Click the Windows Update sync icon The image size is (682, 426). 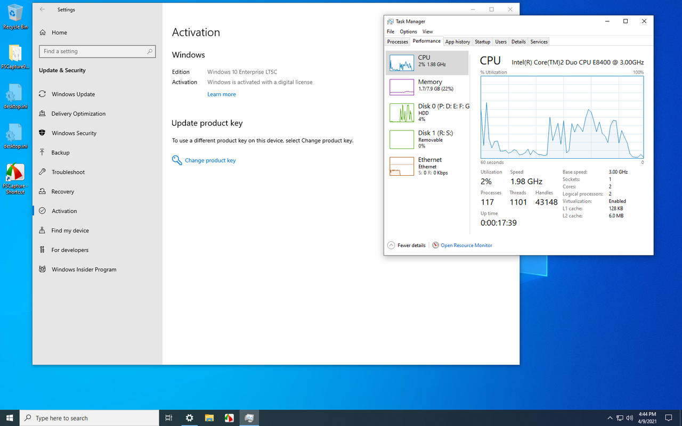43,94
